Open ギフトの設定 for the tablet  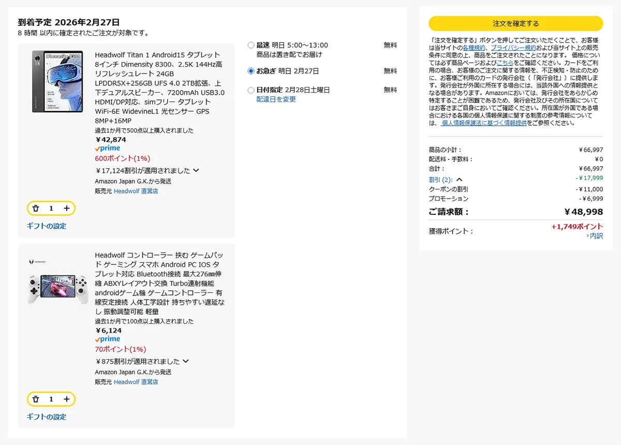pos(47,226)
